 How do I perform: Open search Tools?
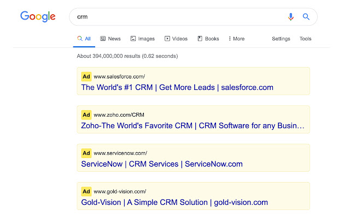tap(305, 39)
